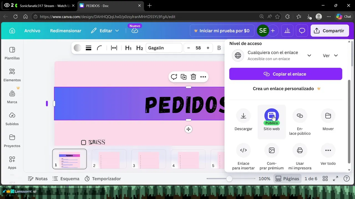Image resolution: width=355 pixels, height=199 pixels.
Task: Open the Ver permission dropdown
Action: tap(330, 56)
